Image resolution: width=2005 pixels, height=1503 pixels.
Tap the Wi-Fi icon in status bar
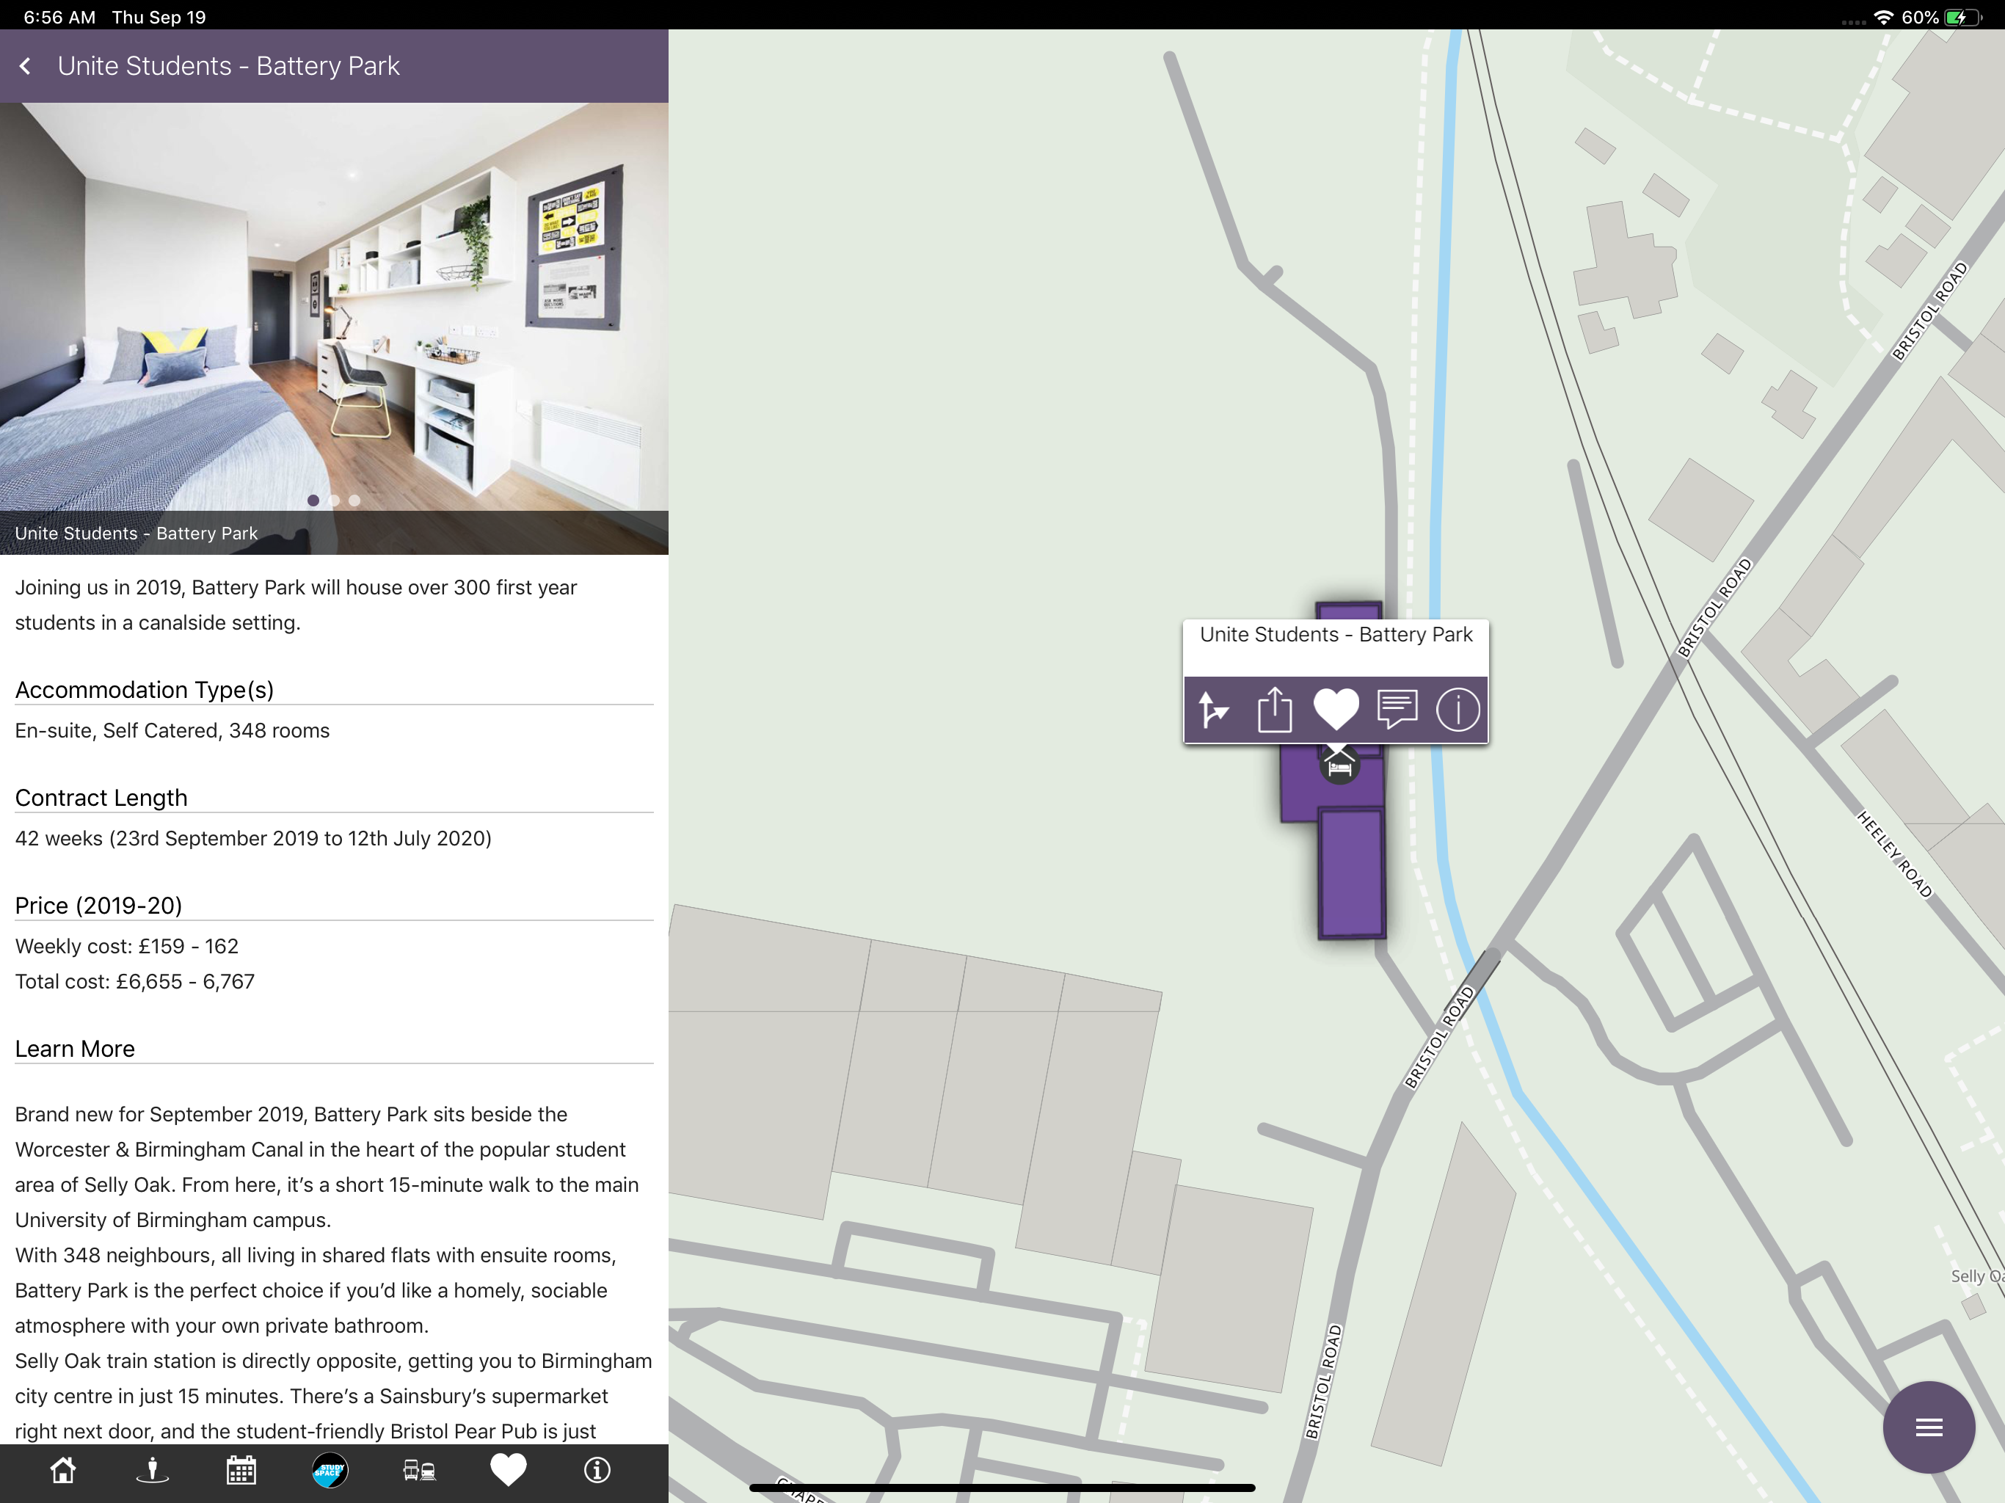click(1883, 17)
